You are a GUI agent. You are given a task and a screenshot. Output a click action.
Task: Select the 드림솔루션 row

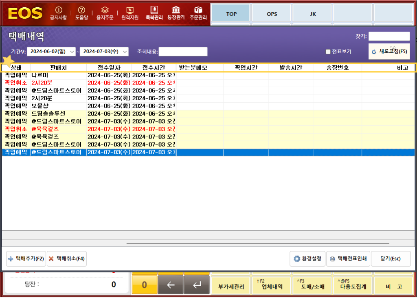(x=208, y=114)
